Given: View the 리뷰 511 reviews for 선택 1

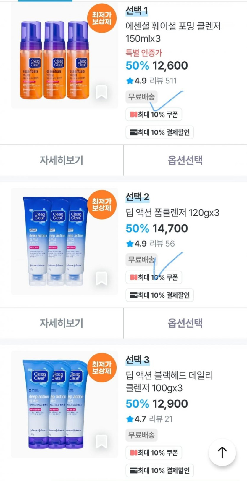Looking at the screenshot, I should (163, 81).
